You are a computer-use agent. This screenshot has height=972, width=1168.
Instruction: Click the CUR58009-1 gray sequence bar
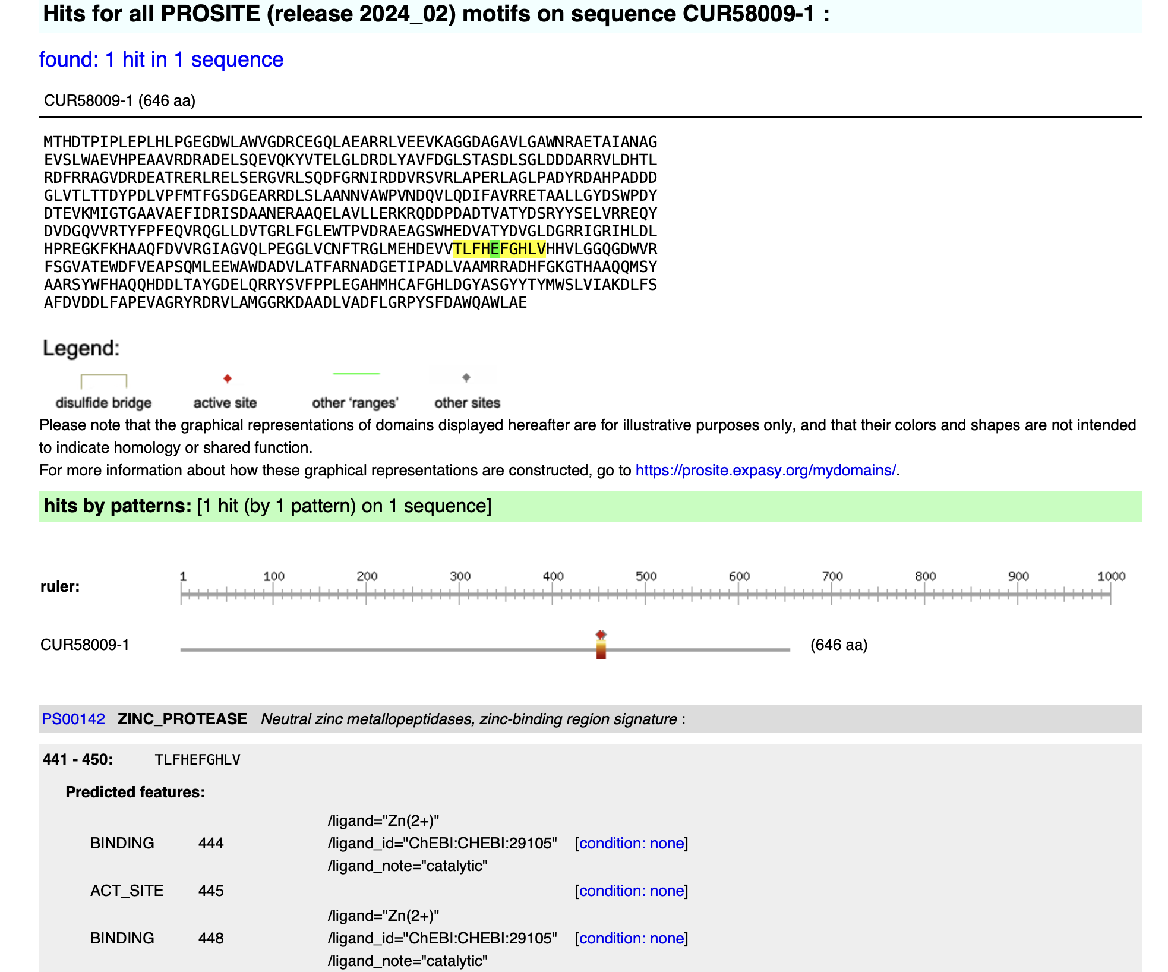[x=485, y=650]
